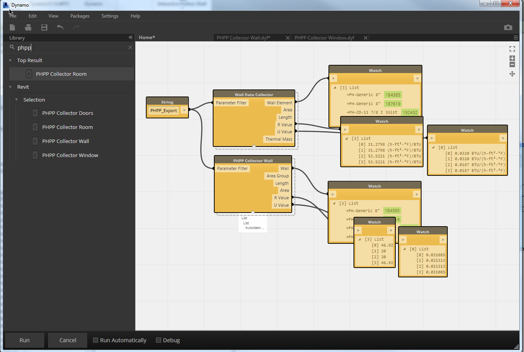Click the Wall Element output port
The image size is (524, 352).
point(280,103)
